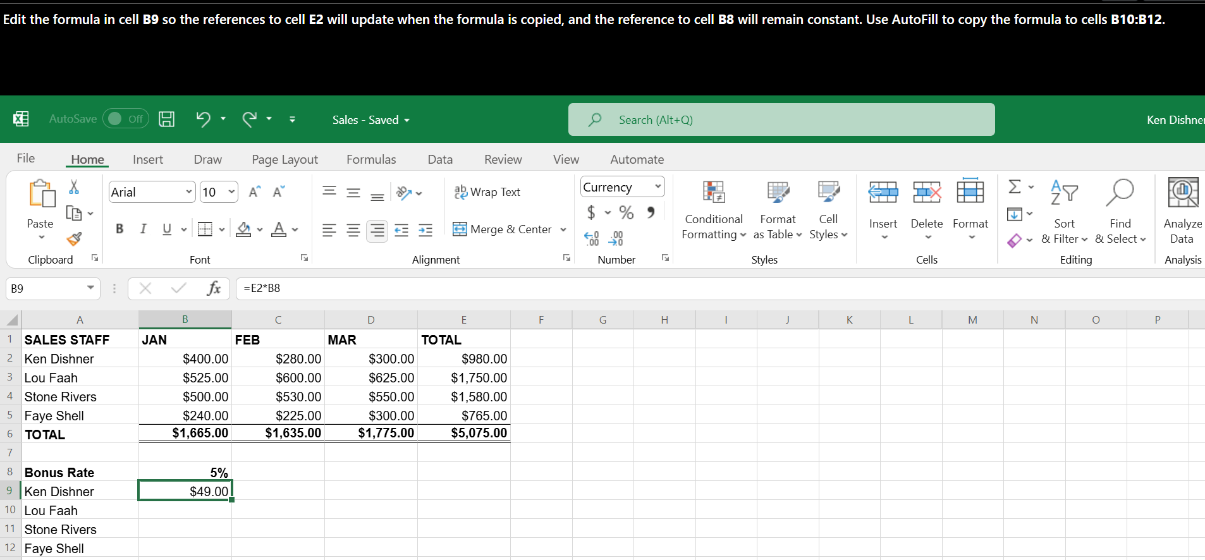This screenshot has height=560, width=1205.
Task: Open Cell Styles gallery
Action: 828,211
